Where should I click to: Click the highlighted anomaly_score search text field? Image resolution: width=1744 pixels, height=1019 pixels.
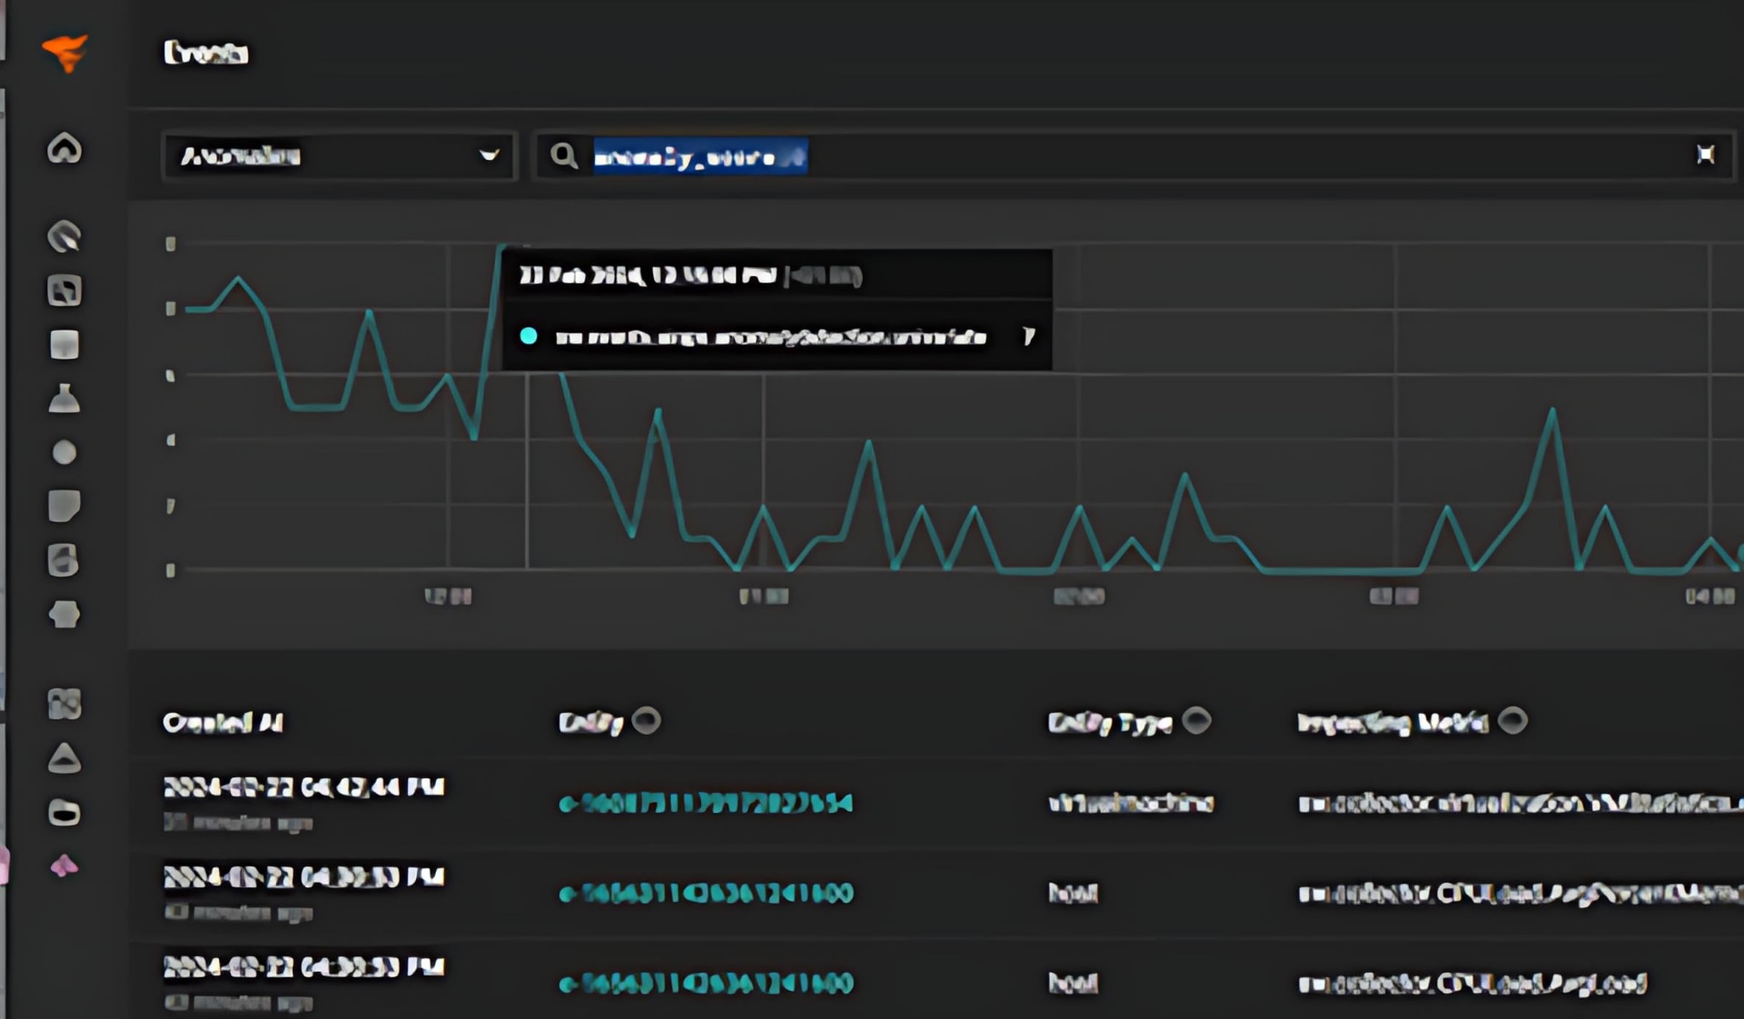tap(699, 156)
